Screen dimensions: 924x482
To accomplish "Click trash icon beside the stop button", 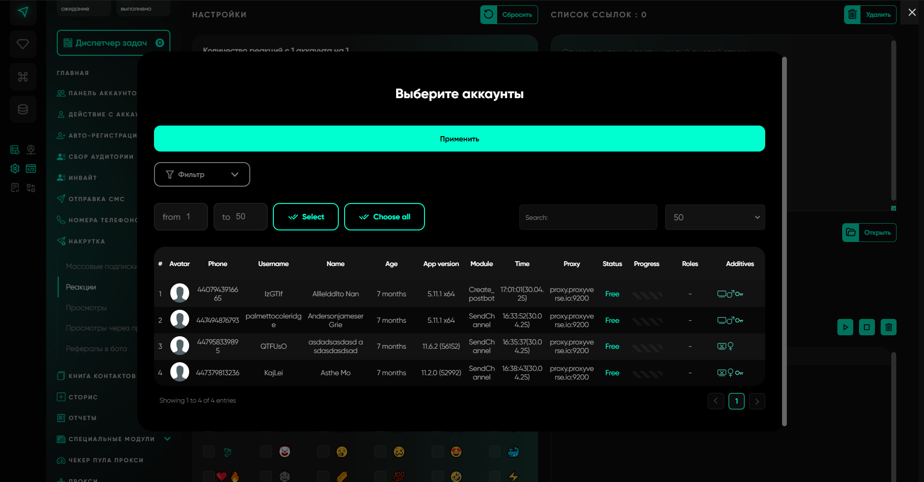I will click(888, 327).
